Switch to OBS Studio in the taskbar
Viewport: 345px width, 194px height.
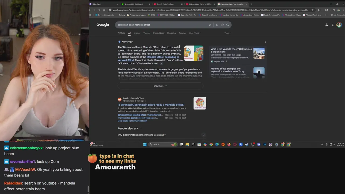tap(253, 144)
